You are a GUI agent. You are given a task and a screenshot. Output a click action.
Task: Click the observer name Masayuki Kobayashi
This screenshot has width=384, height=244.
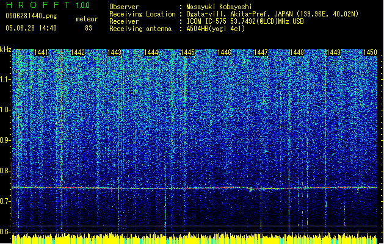click(219, 7)
